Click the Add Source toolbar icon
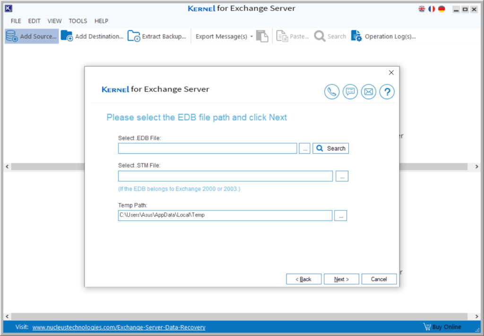The image size is (484, 336). [x=12, y=36]
